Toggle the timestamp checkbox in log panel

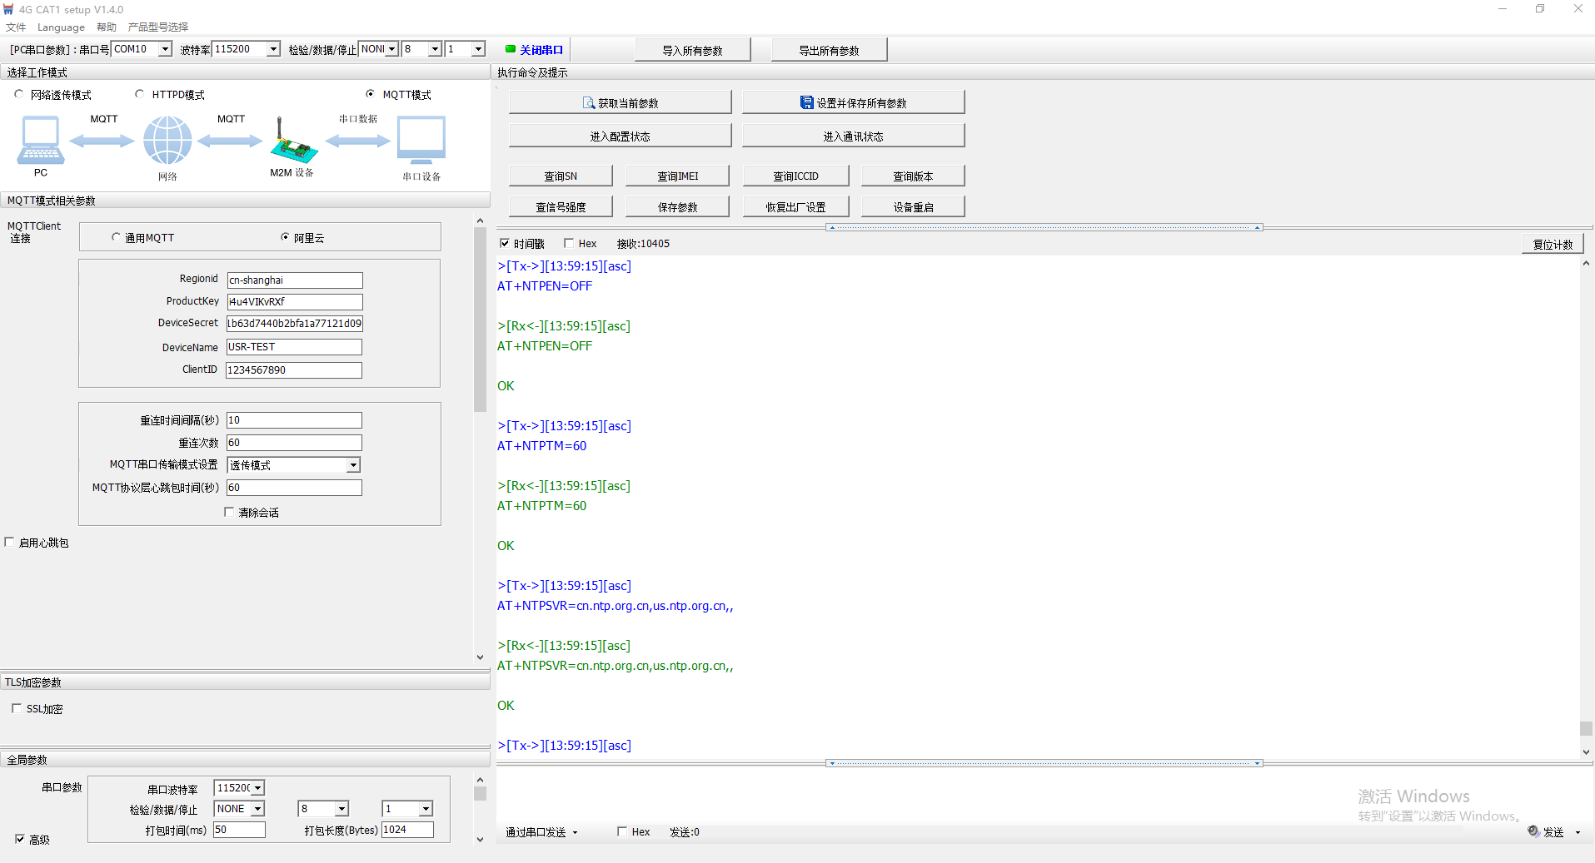click(x=505, y=244)
